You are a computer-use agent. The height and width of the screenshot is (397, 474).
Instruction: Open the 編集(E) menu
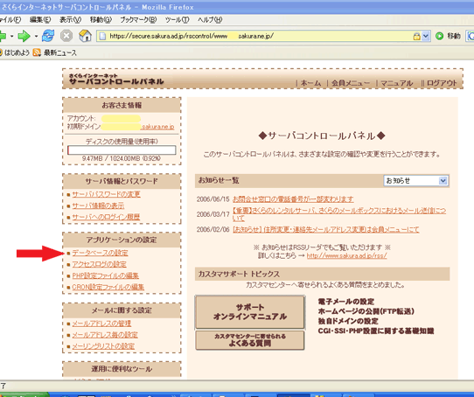tap(40, 20)
